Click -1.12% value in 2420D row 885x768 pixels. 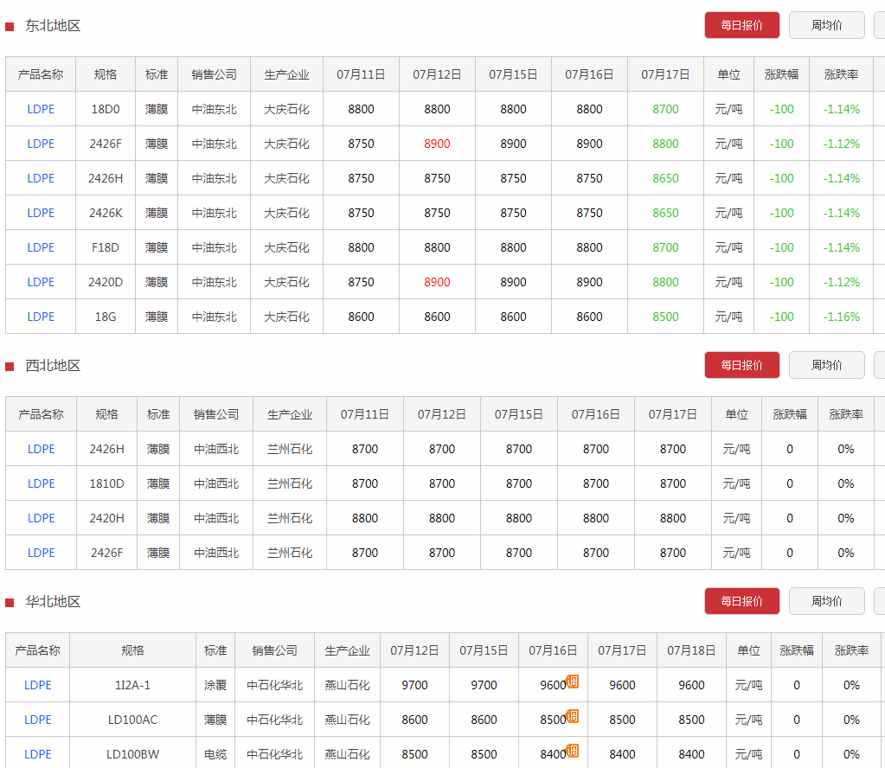pyautogui.click(x=841, y=282)
